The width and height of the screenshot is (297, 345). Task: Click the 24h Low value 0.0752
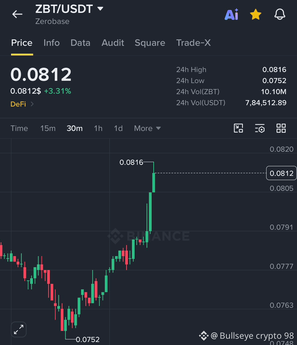click(274, 81)
